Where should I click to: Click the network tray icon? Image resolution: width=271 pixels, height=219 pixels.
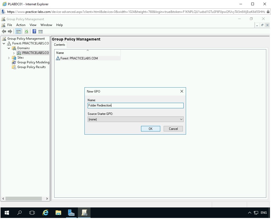(x=256, y=213)
